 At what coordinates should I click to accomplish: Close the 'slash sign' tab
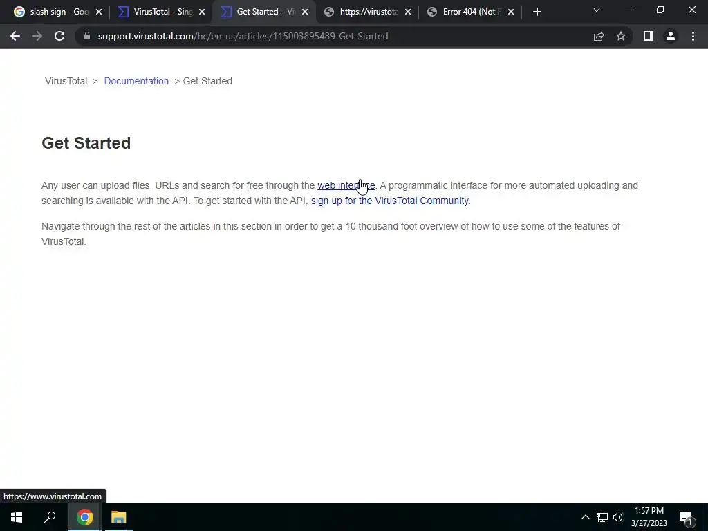click(99, 12)
